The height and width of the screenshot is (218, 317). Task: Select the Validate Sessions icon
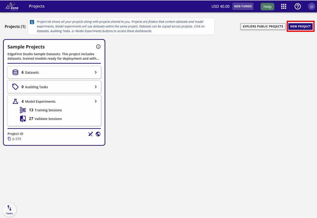23,119
